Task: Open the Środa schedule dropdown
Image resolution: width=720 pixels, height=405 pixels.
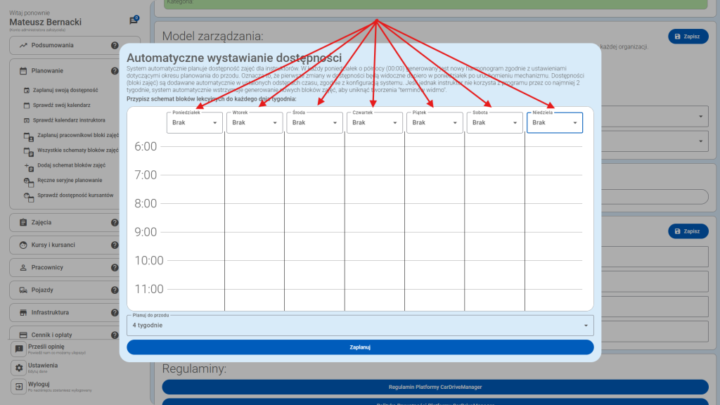Action: click(x=315, y=123)
